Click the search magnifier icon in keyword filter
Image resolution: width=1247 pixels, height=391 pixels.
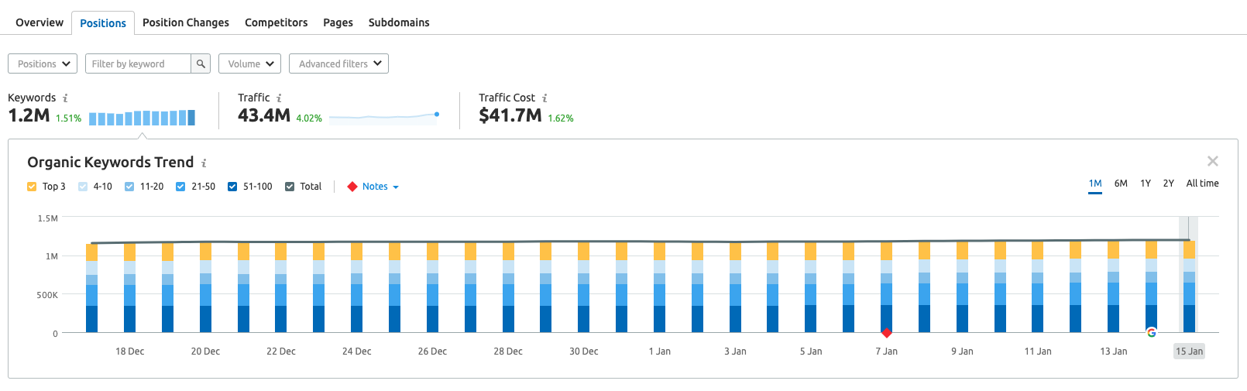click(x=201, y=63)
